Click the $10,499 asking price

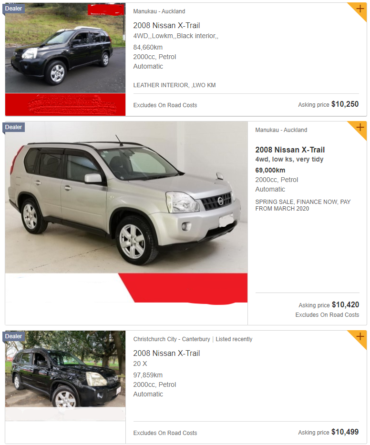pos(345,432)
